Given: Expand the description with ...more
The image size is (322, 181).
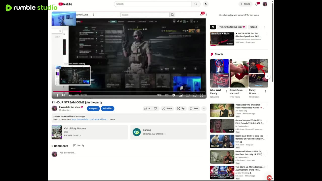Looking at the screenshot, I should click(x=111, y=119).
